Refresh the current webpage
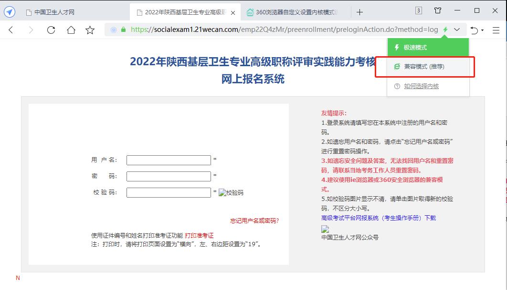 point(52,30)
